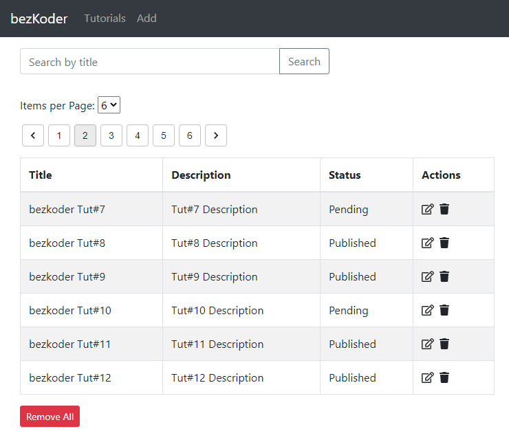Open the Tutorials nav item

tap(105, 18)
